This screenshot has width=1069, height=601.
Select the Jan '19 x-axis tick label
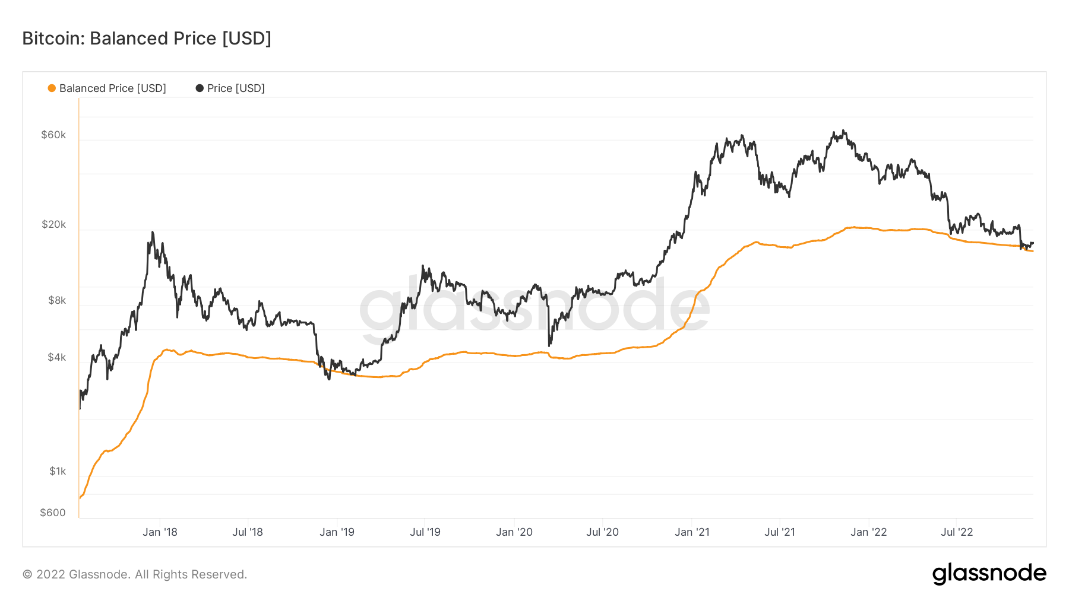337,532
